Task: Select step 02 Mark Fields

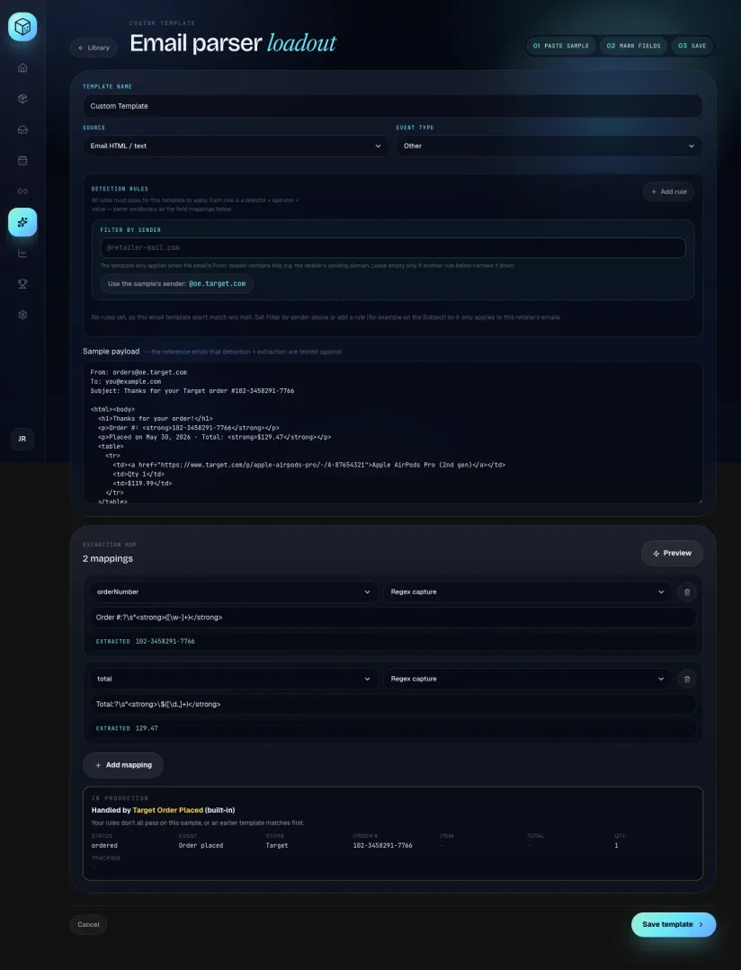Action: click(x=633, y=46)
